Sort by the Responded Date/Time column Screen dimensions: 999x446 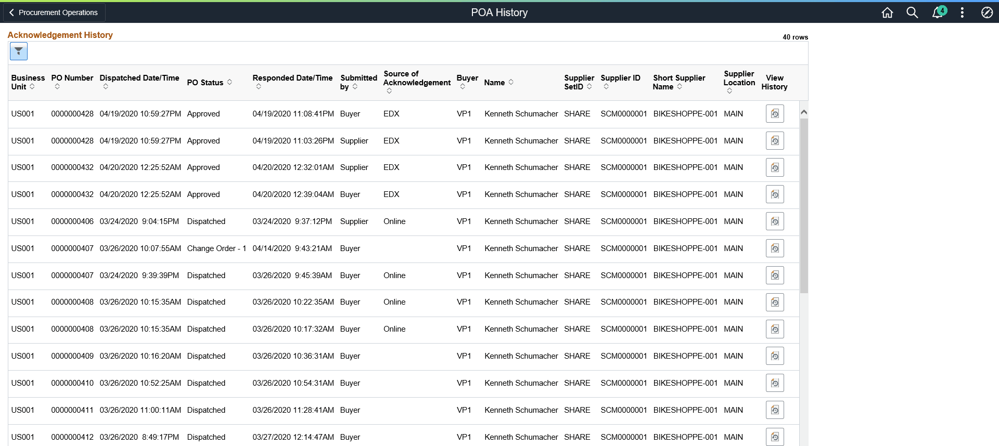[292, 82]
